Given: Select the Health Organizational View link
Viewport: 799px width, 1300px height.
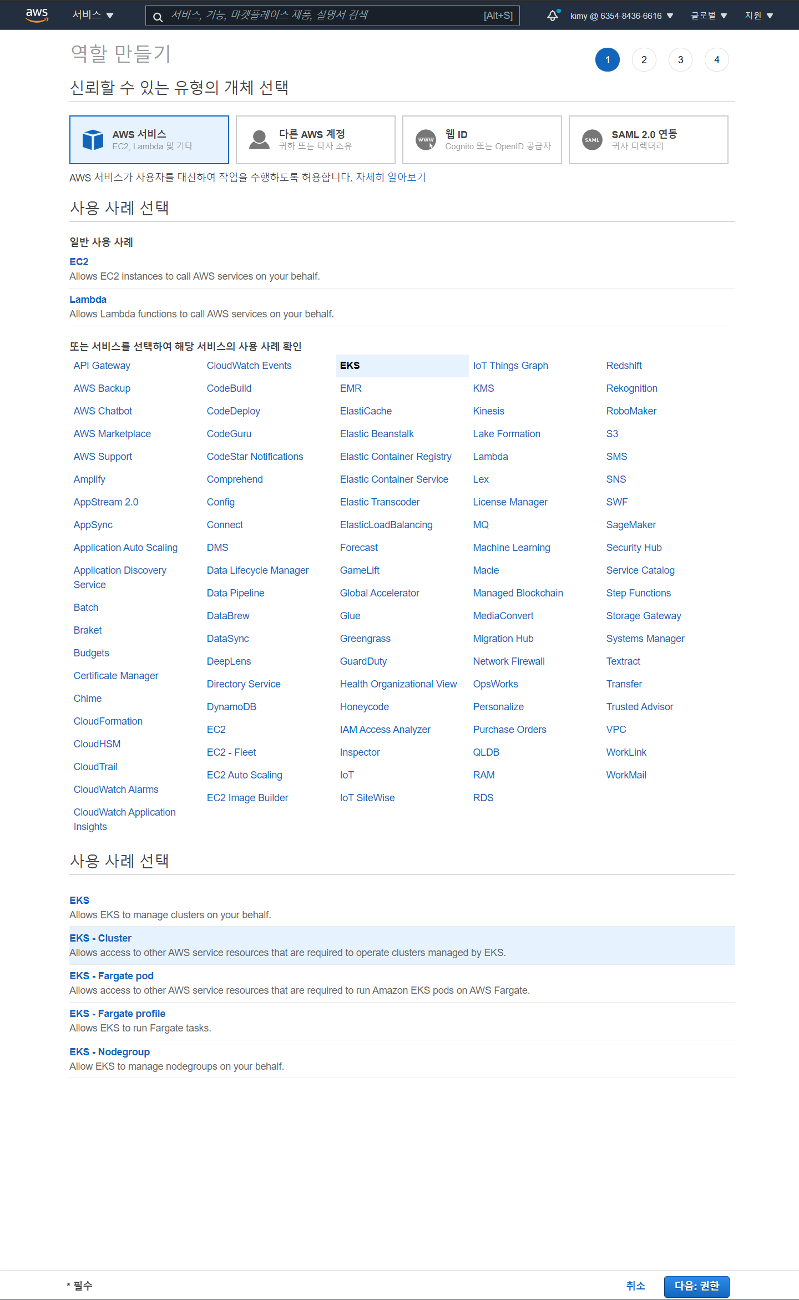Looking at the screenshot, I should 398,684.
